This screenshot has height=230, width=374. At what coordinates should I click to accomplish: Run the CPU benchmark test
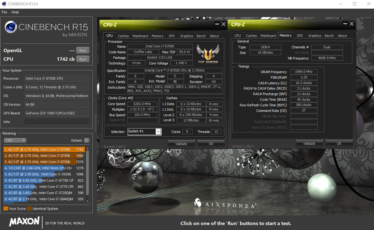point(83,59)
